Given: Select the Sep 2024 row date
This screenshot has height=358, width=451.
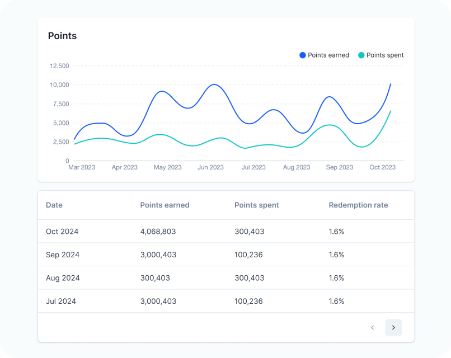Looking at the screenshot, I should [63, 255].
